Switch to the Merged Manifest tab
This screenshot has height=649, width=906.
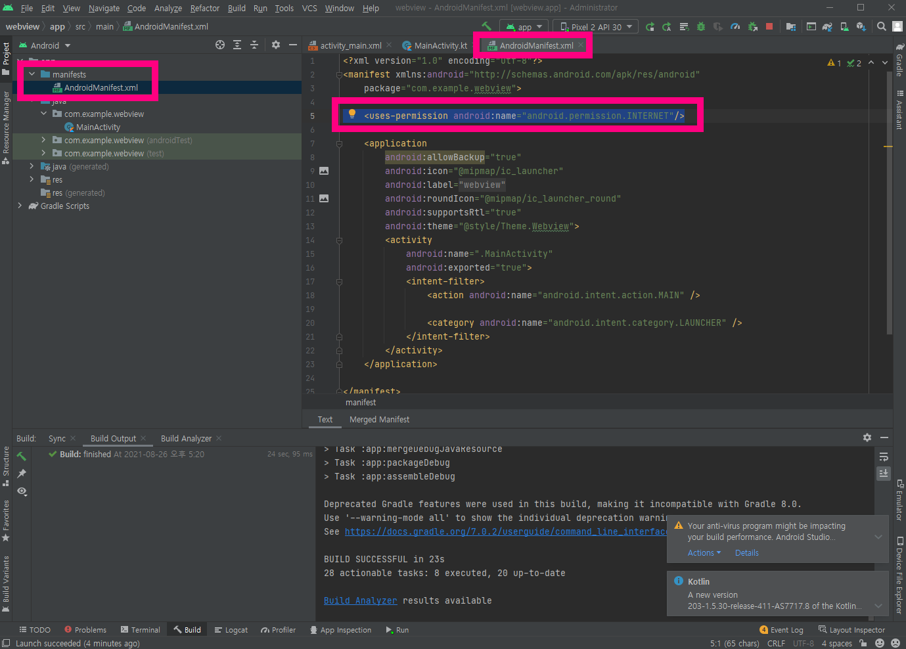[379, 420]
